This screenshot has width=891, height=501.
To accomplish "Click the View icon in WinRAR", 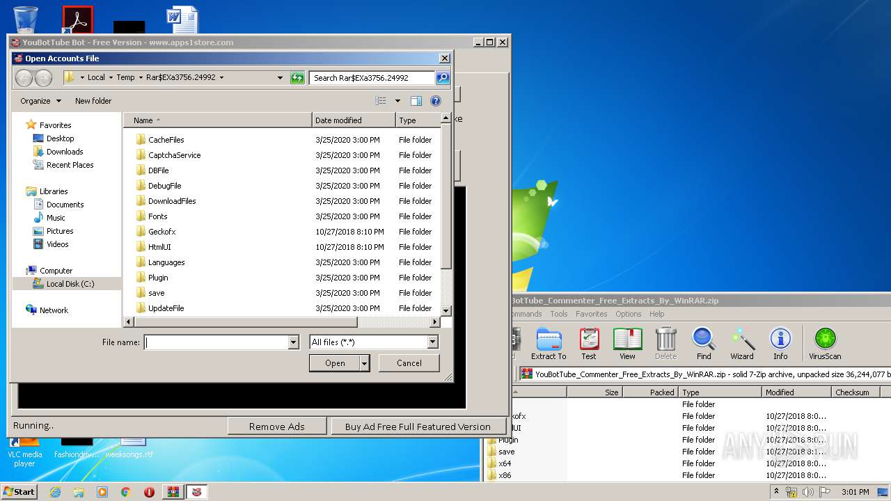I will pyautogui.click(x=627, y=343).
